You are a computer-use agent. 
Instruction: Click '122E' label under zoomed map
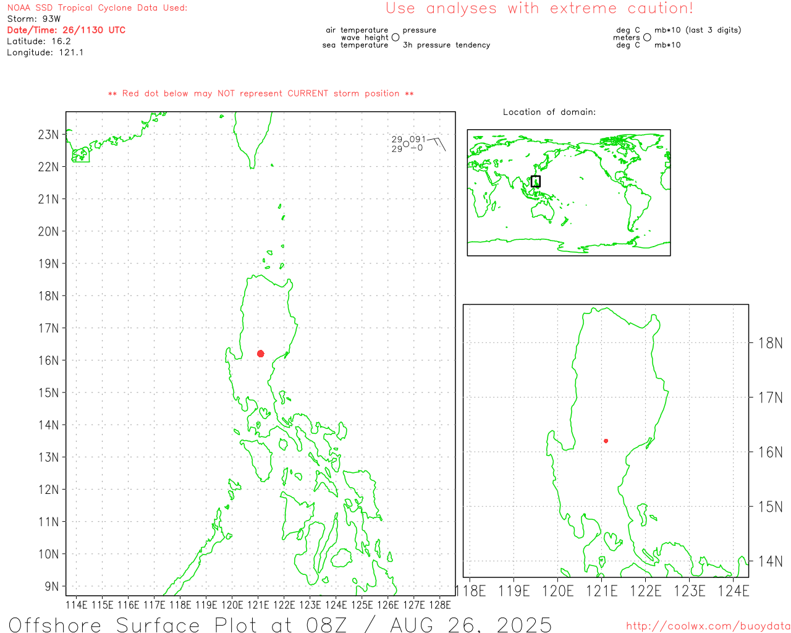tap(646, 592)
